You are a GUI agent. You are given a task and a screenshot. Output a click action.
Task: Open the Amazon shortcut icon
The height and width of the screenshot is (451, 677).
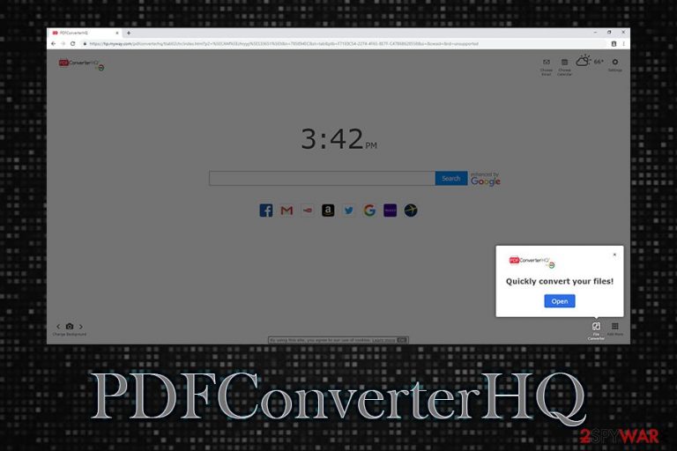[x=328, y=211]
